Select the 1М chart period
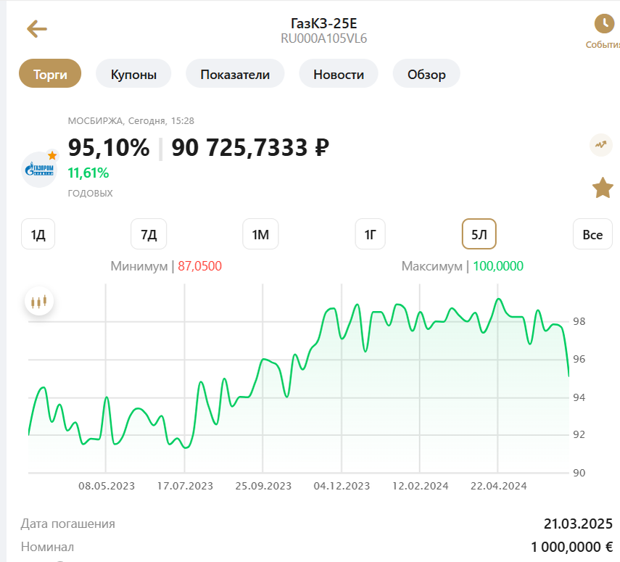Image resolution: width=620 pixels, height=562 pixels. click(260, 234)
